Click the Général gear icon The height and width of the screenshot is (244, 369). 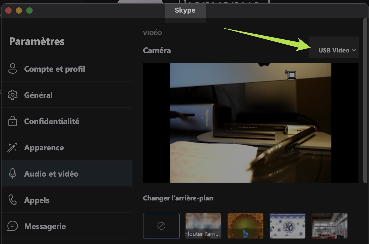(x=13, y=95)
